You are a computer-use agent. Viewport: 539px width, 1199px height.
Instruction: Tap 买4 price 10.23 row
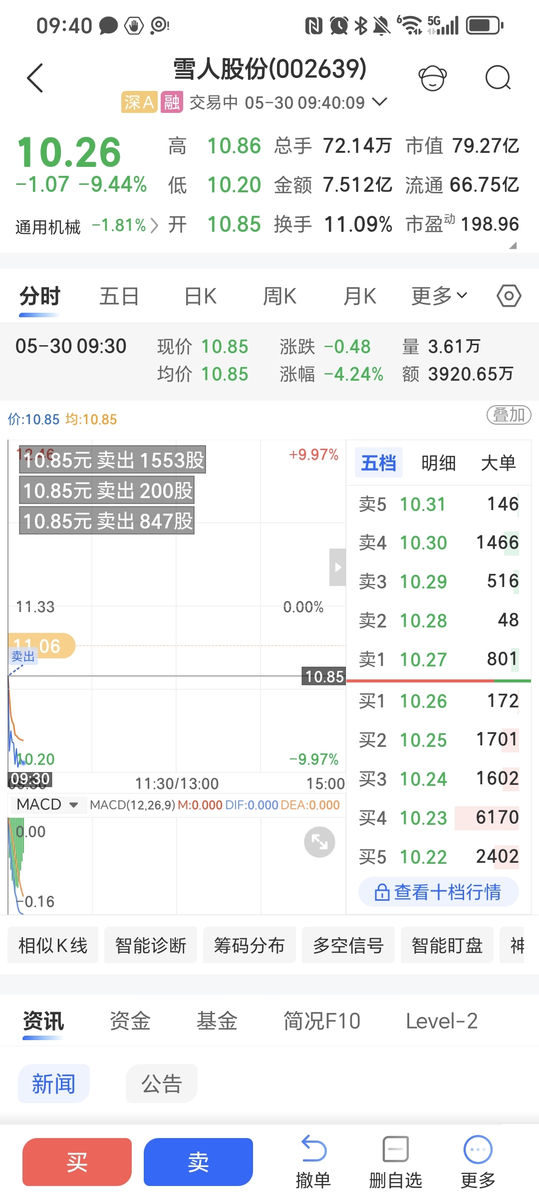tap(439, 818)
